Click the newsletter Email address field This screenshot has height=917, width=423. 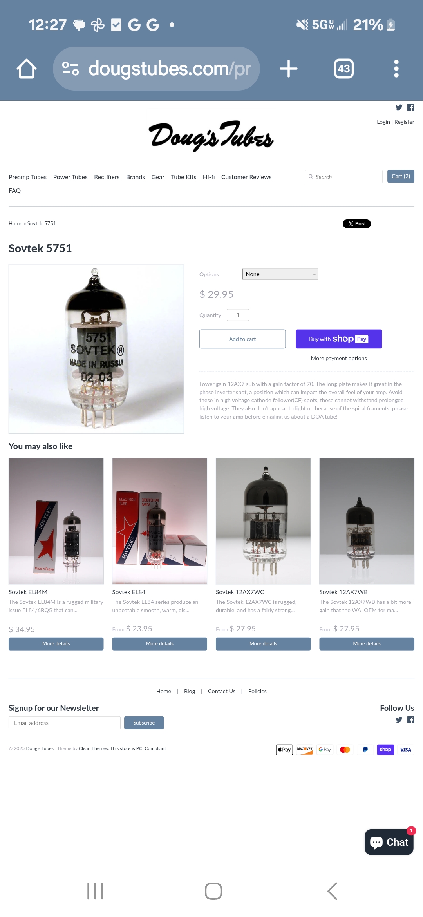pos(65,723)
